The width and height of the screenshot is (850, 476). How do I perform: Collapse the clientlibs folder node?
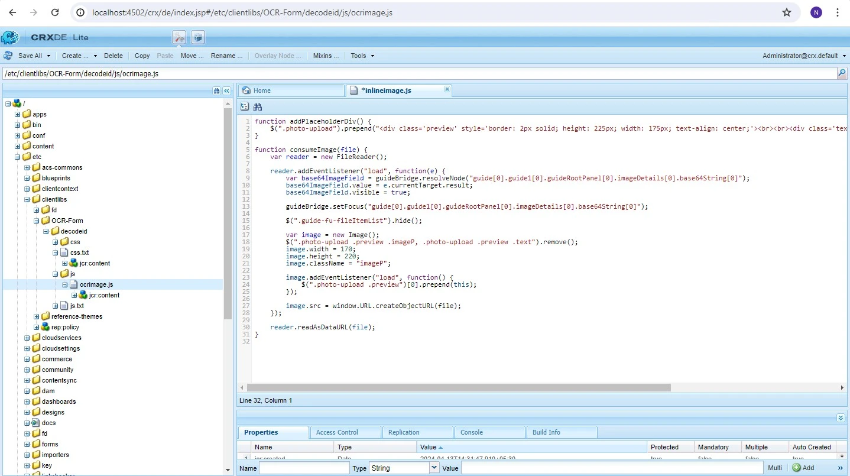click(27, 199)
